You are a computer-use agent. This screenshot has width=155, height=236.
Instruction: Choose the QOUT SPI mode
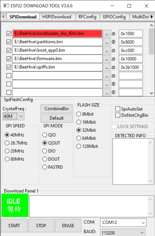click(45, 143)
